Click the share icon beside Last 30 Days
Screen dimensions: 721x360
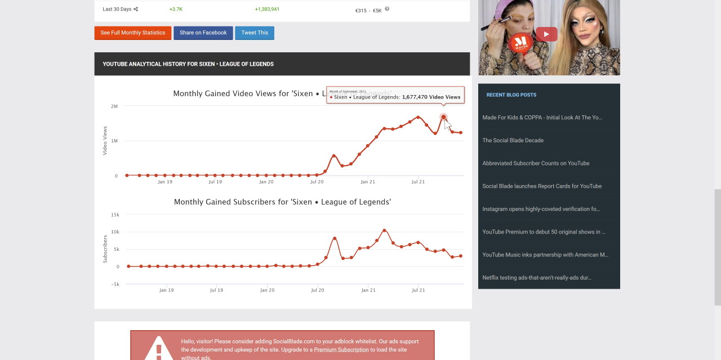tap(136, 9)
